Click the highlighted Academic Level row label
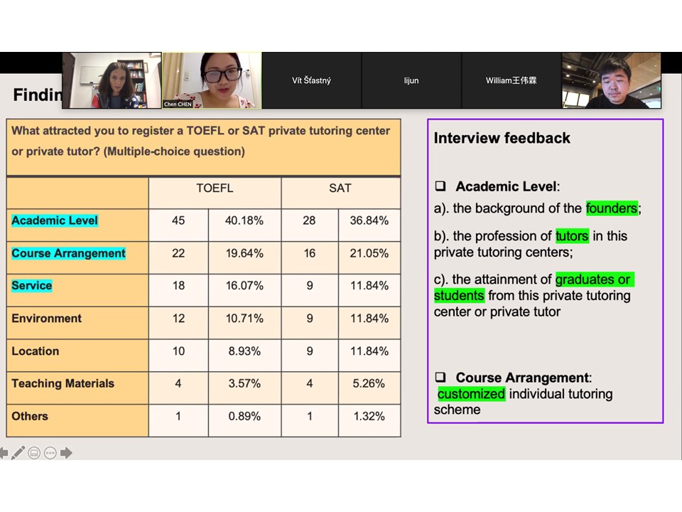The height and width of the screenshot is (512, 682). pyautogui.click(x=55, y=220)
